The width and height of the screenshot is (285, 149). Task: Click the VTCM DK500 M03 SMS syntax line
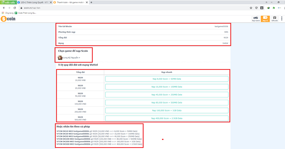tap(99, 144)
